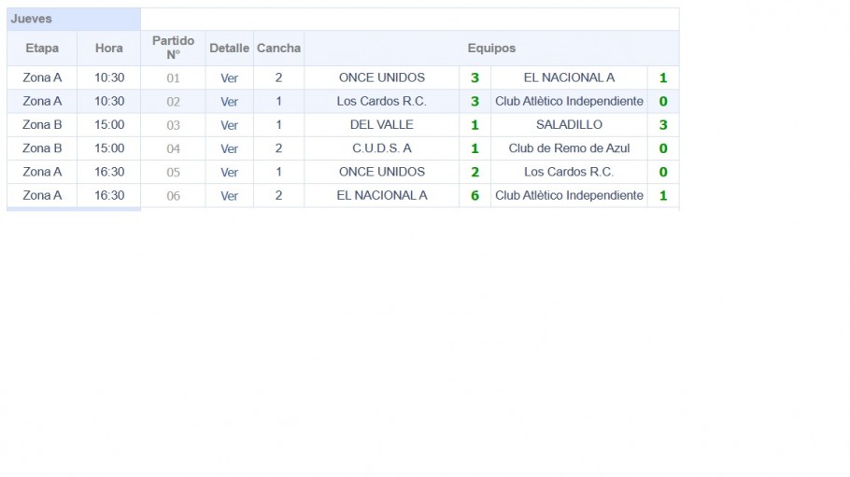The width and height of the screenshot is (850, 477).
Task: Open Ver link for match 04
Action: pyautogui.click(x=229, y=148)
